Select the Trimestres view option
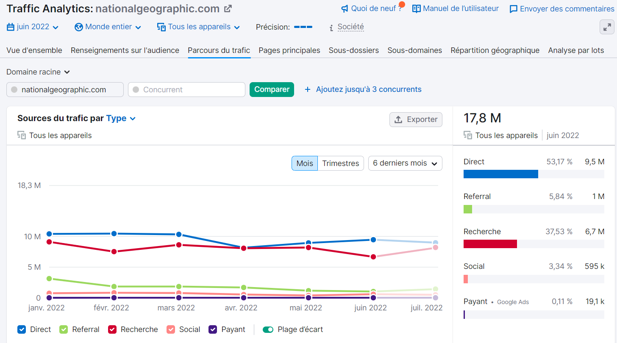The height and width of the screenshot is (343, 617). click(x=341, y=163)
